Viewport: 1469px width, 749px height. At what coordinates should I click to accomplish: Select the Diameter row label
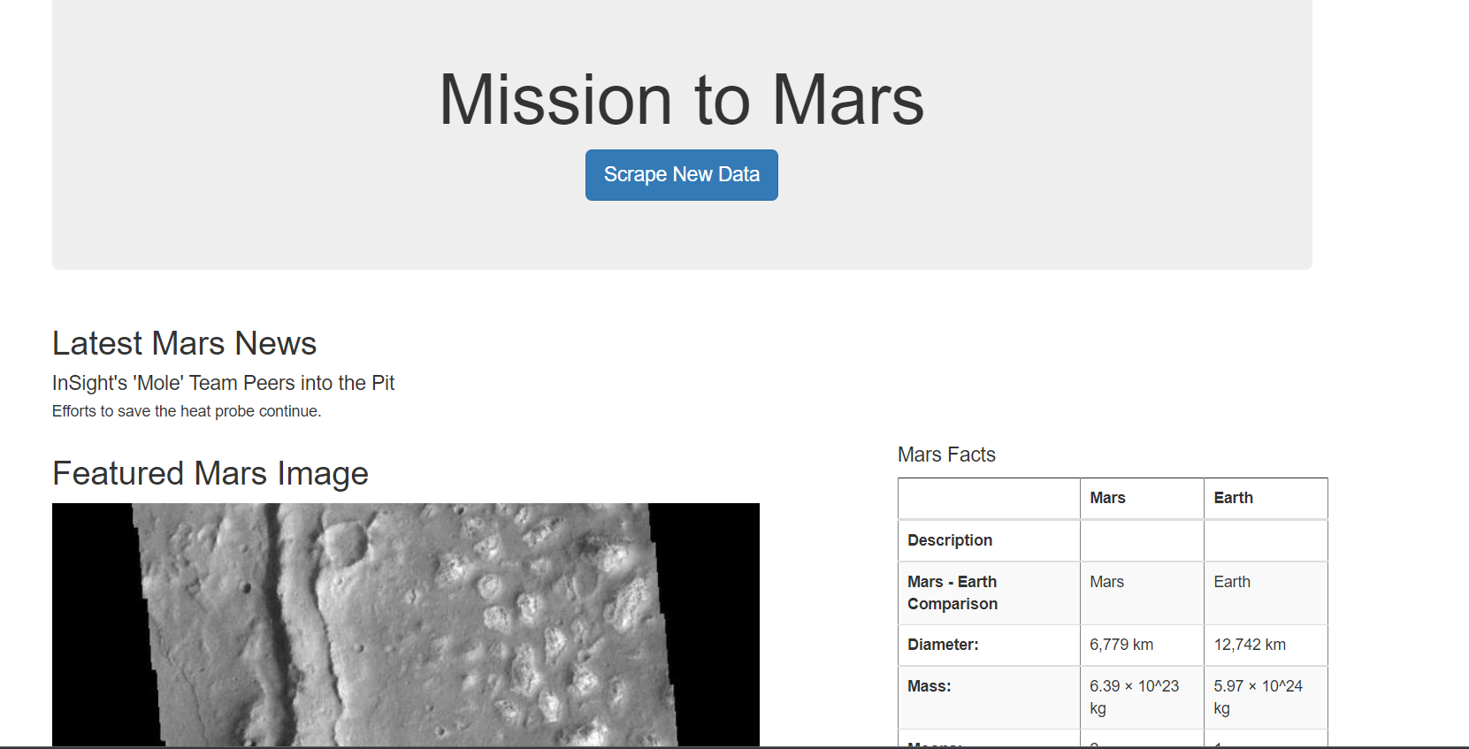(943, 645)
